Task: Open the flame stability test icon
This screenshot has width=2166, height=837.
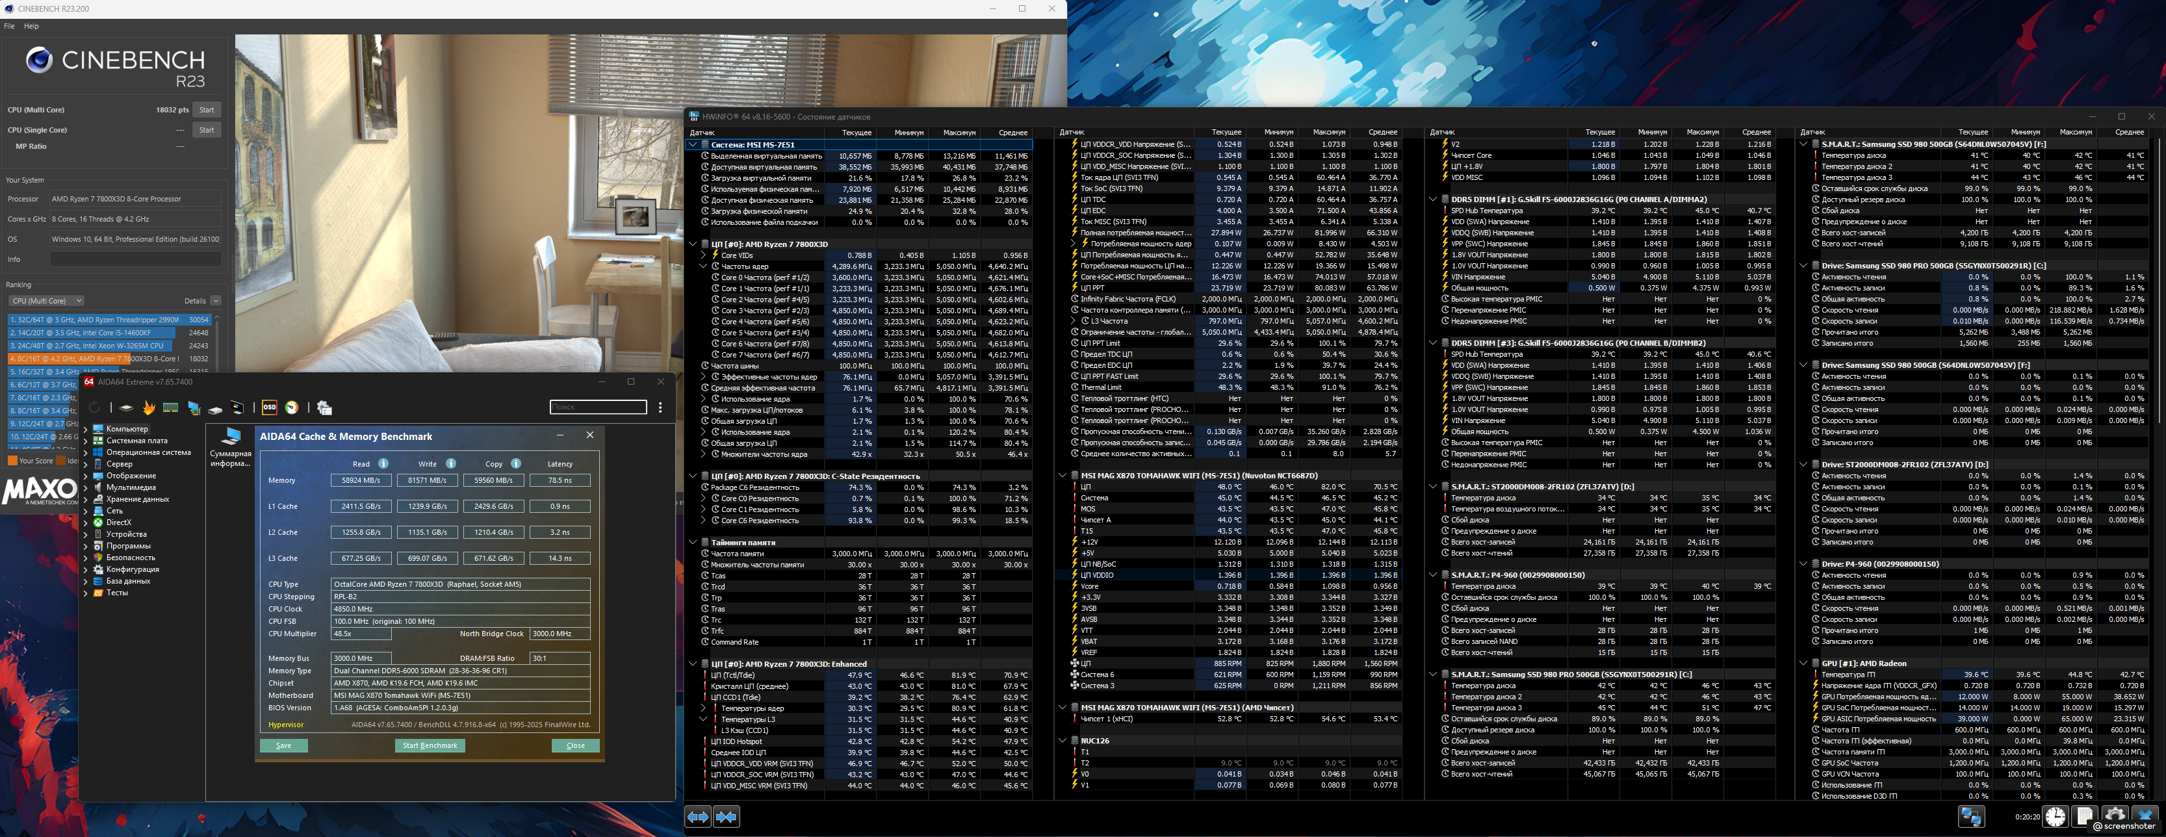Action: coord(149,408)
